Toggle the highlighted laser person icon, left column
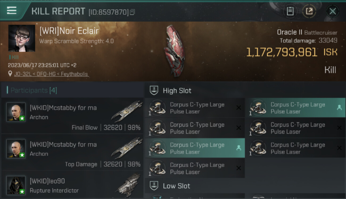 pyautogui.click(x=238, y=148)
